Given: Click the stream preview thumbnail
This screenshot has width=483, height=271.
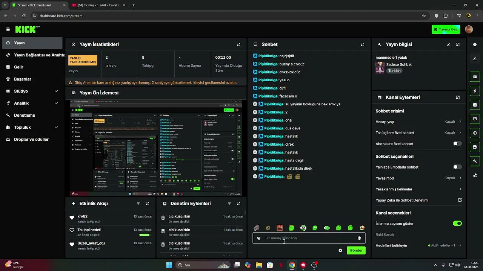Looking at the screenshot, I should click(x=156, y=148).
